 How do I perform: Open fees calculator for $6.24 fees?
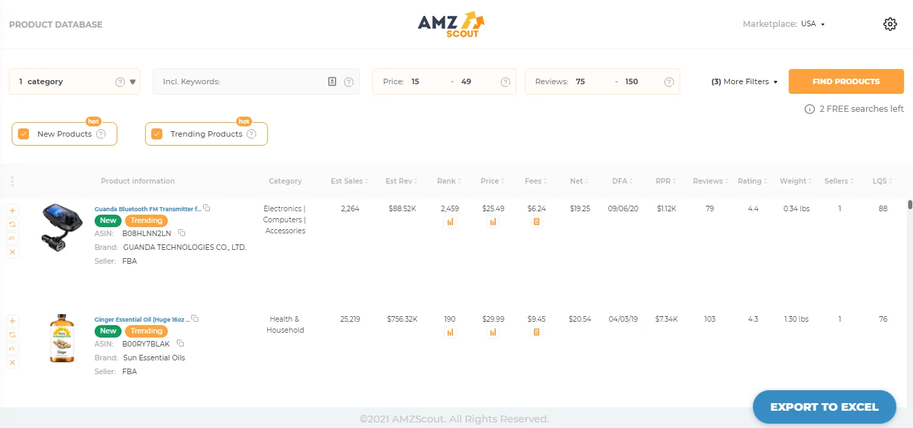click(537, 222)
